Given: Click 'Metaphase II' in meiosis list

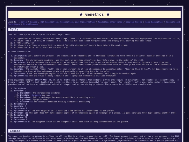Looking at the screenshot, I should point(21,115).
